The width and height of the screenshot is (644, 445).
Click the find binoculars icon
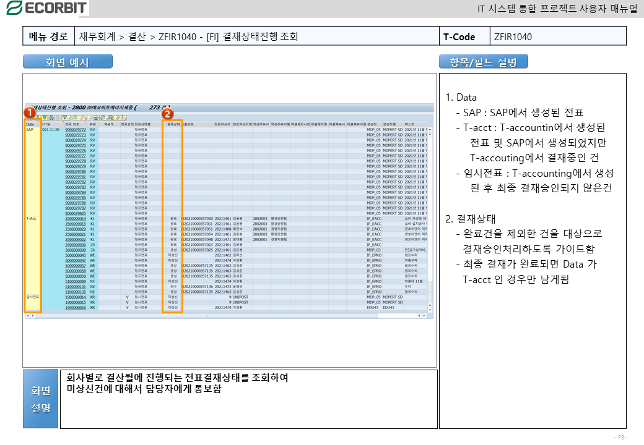point(52,117)
